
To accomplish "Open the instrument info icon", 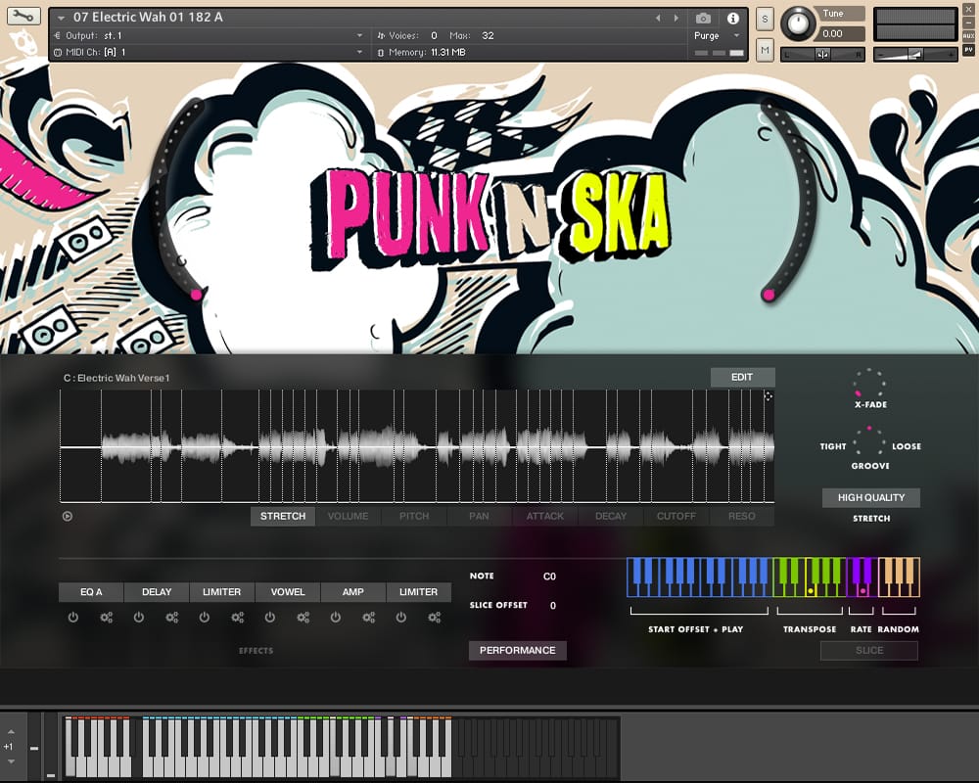I will click(x=732, y=18).
